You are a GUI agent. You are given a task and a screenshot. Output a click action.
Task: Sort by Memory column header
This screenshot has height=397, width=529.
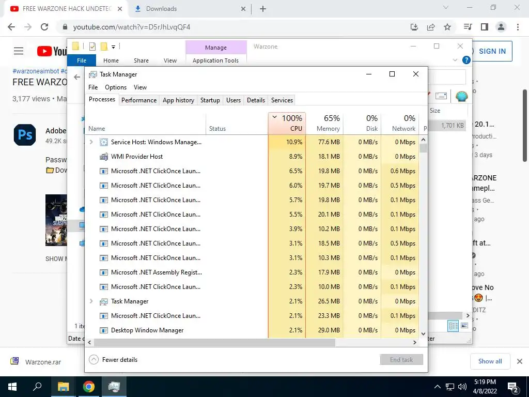[x=324, y=124]
